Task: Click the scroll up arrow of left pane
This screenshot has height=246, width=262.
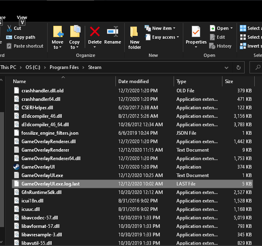Action: click(1, 80)
